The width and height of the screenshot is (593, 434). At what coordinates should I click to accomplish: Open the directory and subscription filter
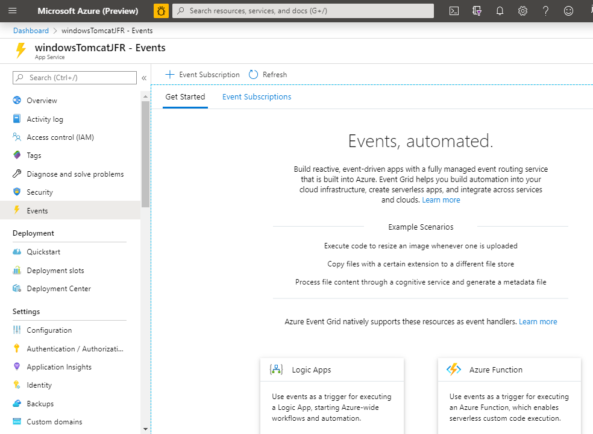[476, 10]
